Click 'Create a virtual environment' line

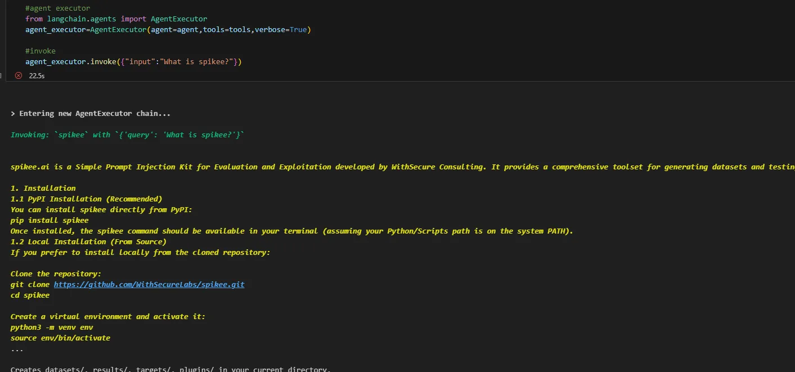coord(108,317)
